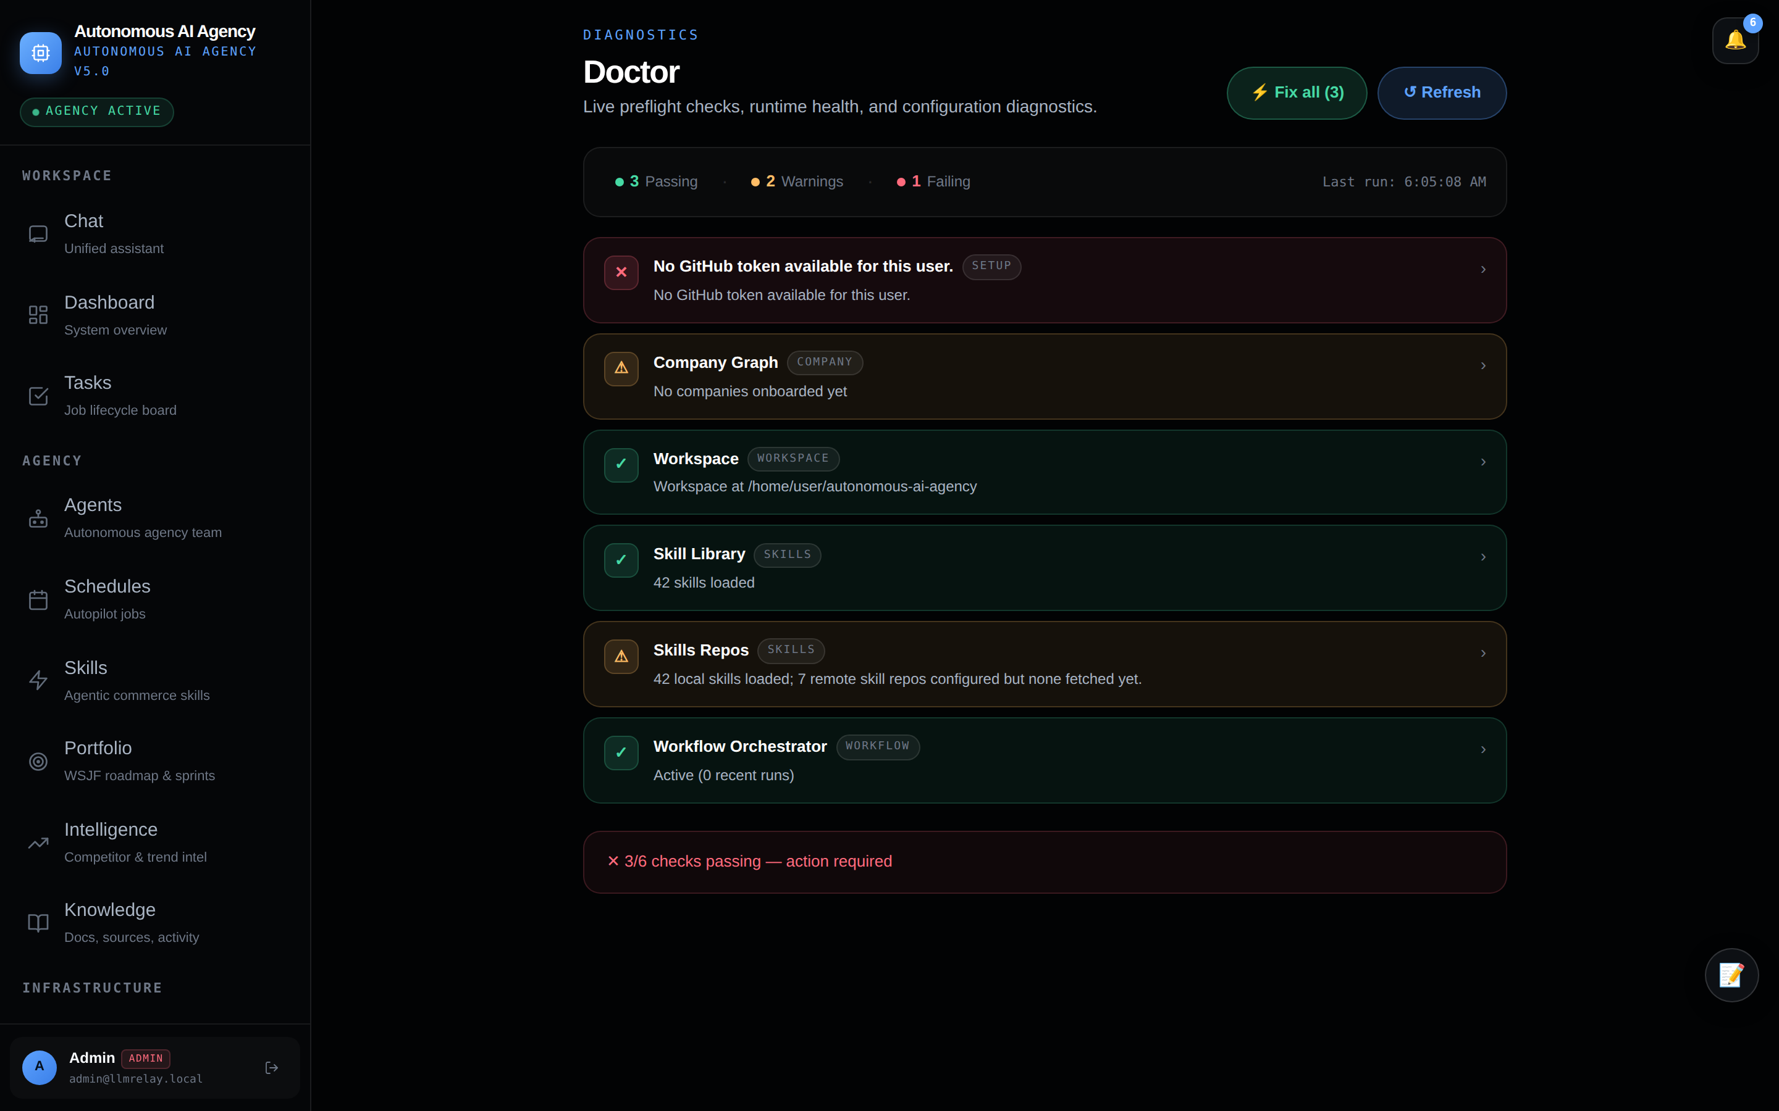1779x1111 pixels.
Task: Click the Refresh button
Action: coord(1442,93)
